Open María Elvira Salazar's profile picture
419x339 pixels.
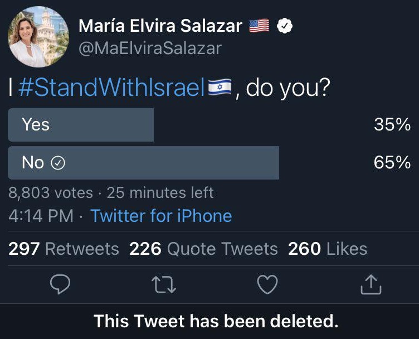[x=38, y=37]
